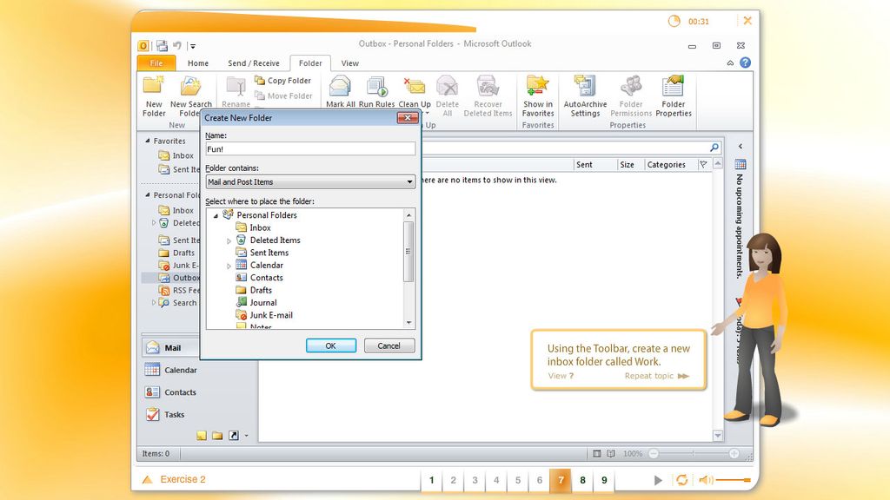Expand the To-Do bar chevron
This screenshot has width=890, height=500.
741,146
